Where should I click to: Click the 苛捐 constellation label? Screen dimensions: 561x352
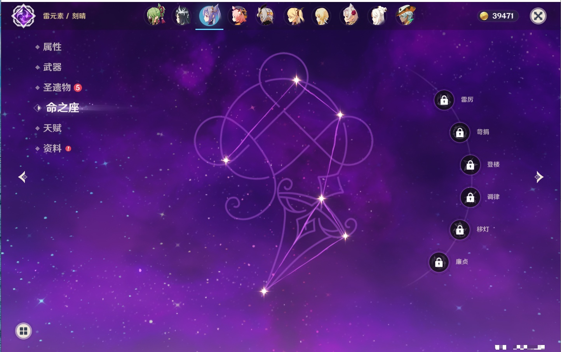pyautogui.click(x=483, y=132)
